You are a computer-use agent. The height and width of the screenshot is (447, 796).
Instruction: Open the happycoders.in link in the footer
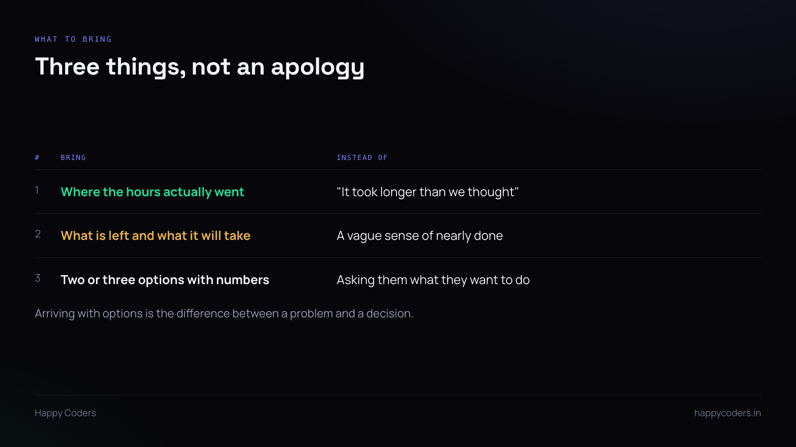727,413
